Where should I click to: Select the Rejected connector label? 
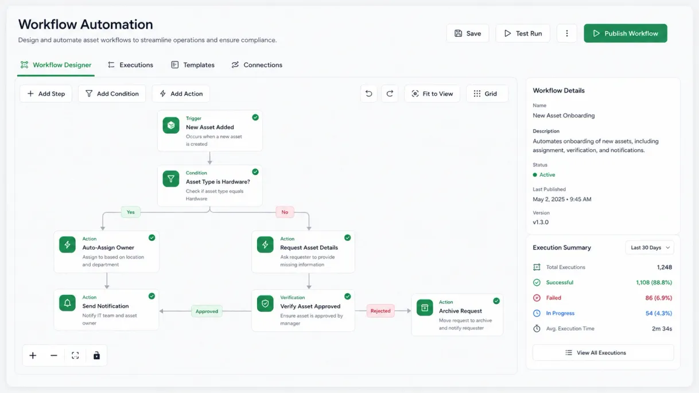[380, 311]
